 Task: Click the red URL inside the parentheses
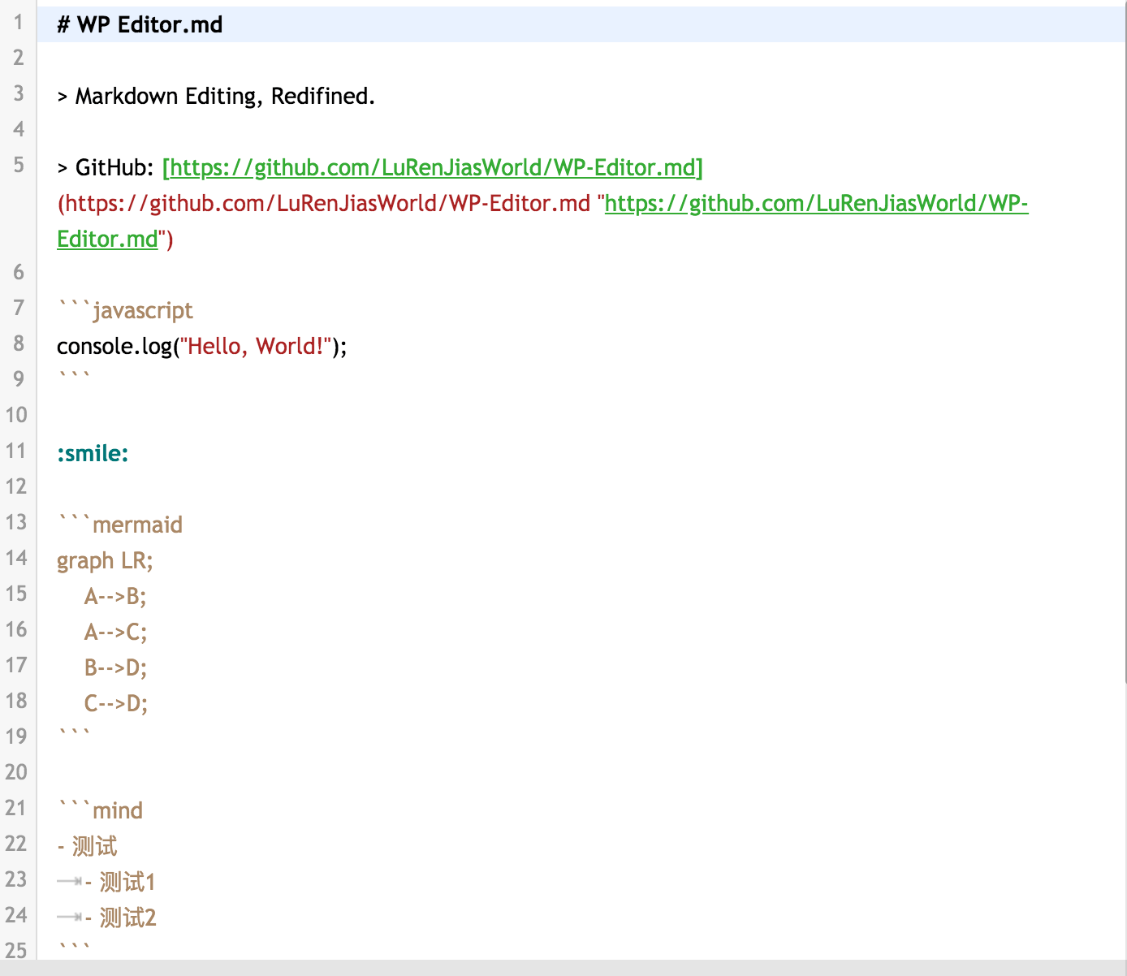(x=327, y=203)
